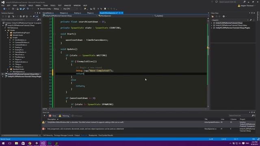Open the WINDOW menu
The height and width of the screenshot is (146, 260).
point(77,5)
